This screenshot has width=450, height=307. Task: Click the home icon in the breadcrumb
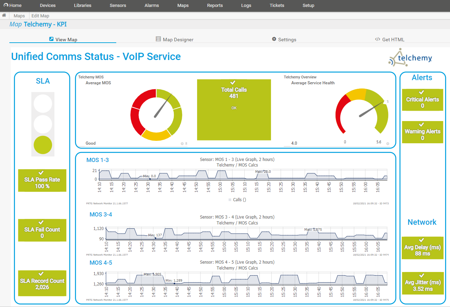pyautogui.click(x=4, y=16)
